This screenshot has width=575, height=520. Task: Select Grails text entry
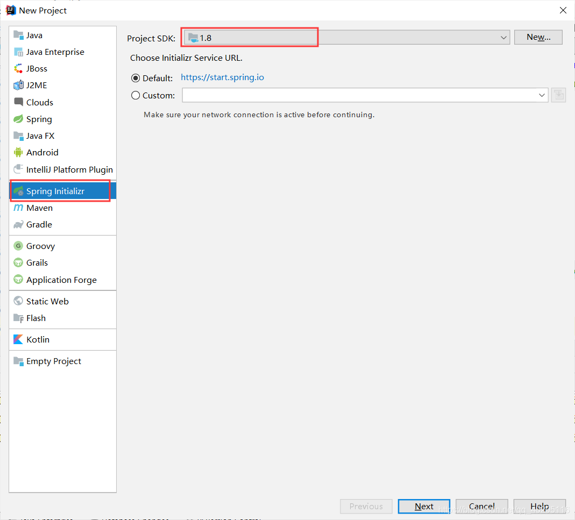(37, 262)
